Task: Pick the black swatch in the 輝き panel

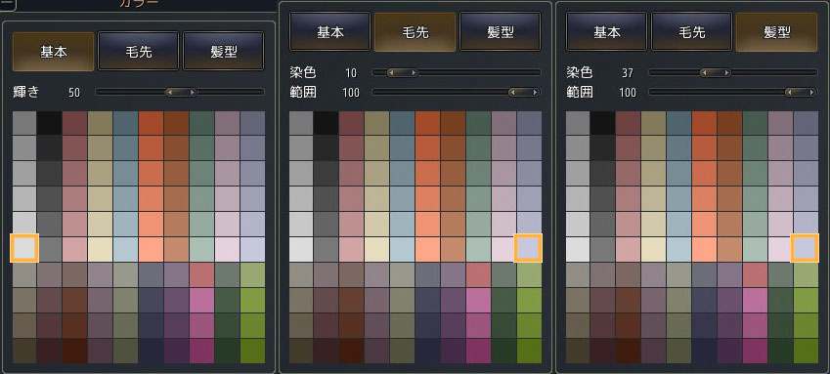Action: [49, 123]
